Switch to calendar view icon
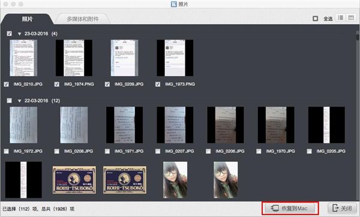This screenshot has width=360, height=217. [350, 18]
